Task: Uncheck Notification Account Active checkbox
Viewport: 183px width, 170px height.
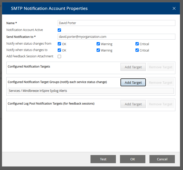Action: (59, 30)
